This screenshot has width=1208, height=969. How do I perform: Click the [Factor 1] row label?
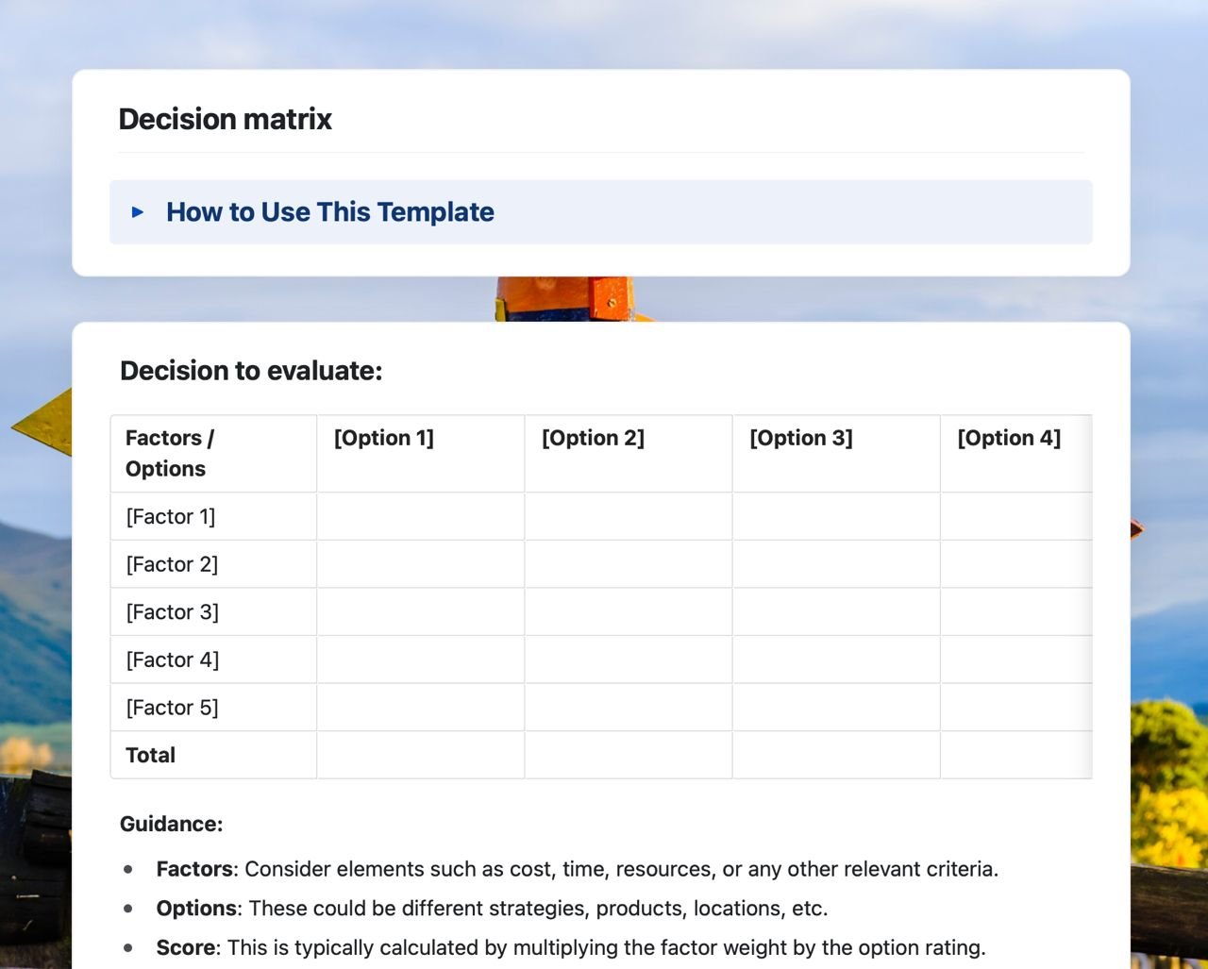click(x=171, y=516)
